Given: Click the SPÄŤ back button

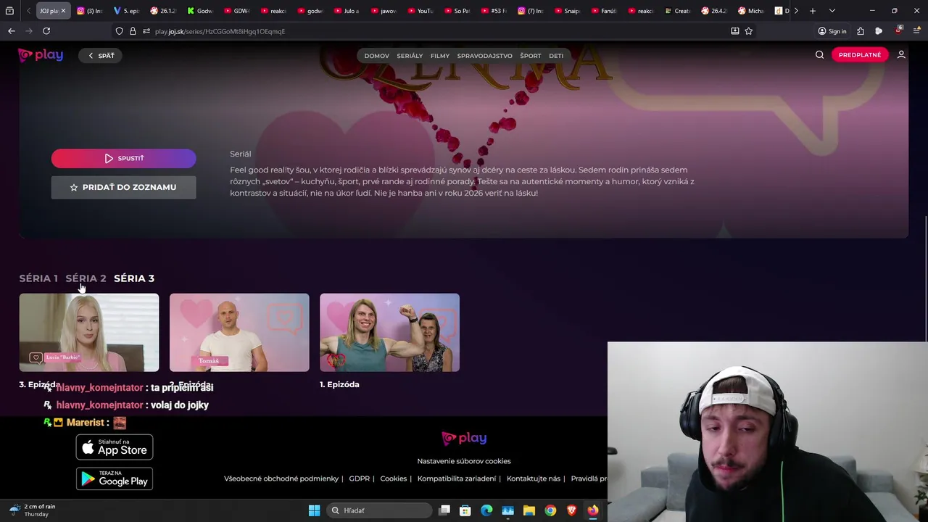Looking at the screenshot, I should pos(101,56).
